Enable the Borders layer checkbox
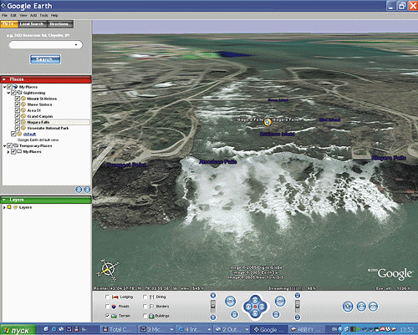Viewport: 418px width, 335px height. 145,307
